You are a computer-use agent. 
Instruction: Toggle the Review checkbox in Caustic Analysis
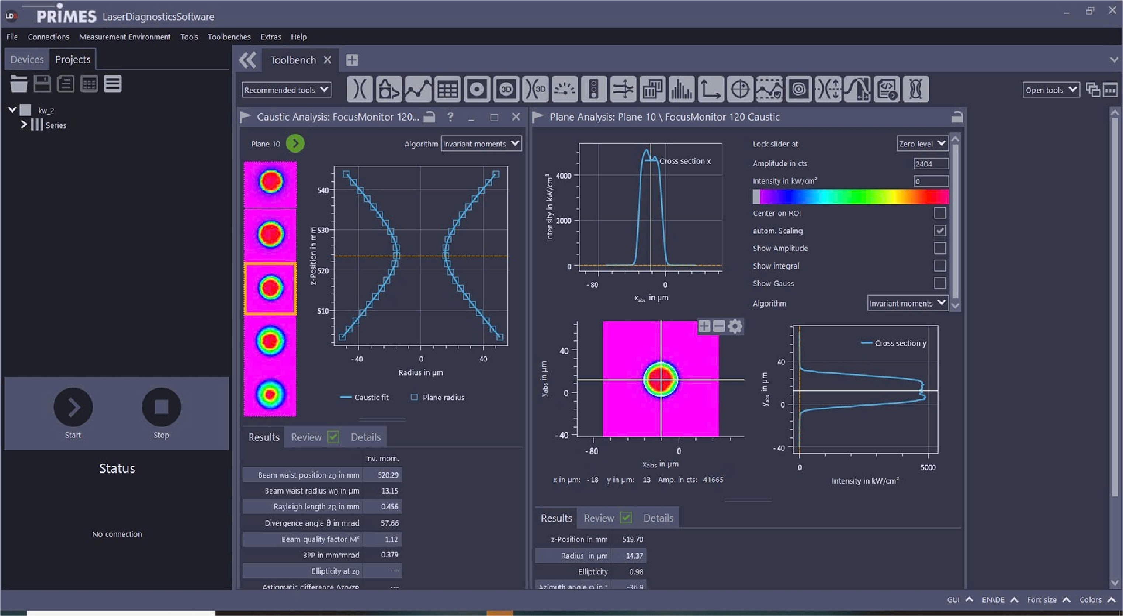[x=333, y=437]
